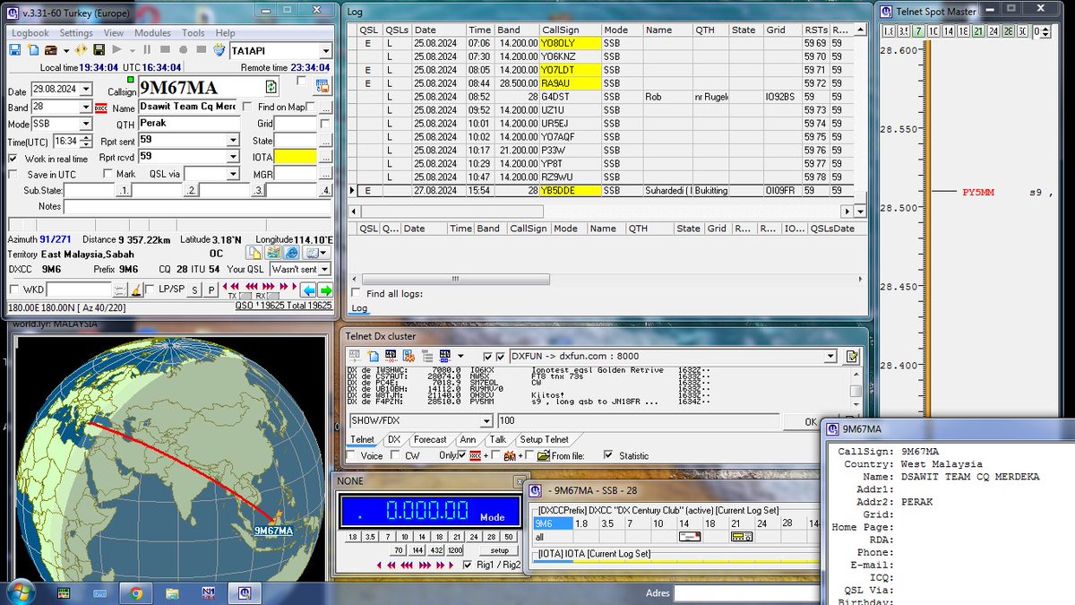Open the Settings menu
Screen dimensions: 1075x605
tap(76, 33)
